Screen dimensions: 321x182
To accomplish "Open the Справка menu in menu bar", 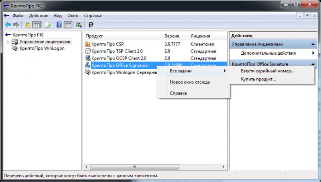I will 93,16.
